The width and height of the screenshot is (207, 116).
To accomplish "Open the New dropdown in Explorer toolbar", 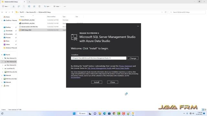I will click(5, 6).
